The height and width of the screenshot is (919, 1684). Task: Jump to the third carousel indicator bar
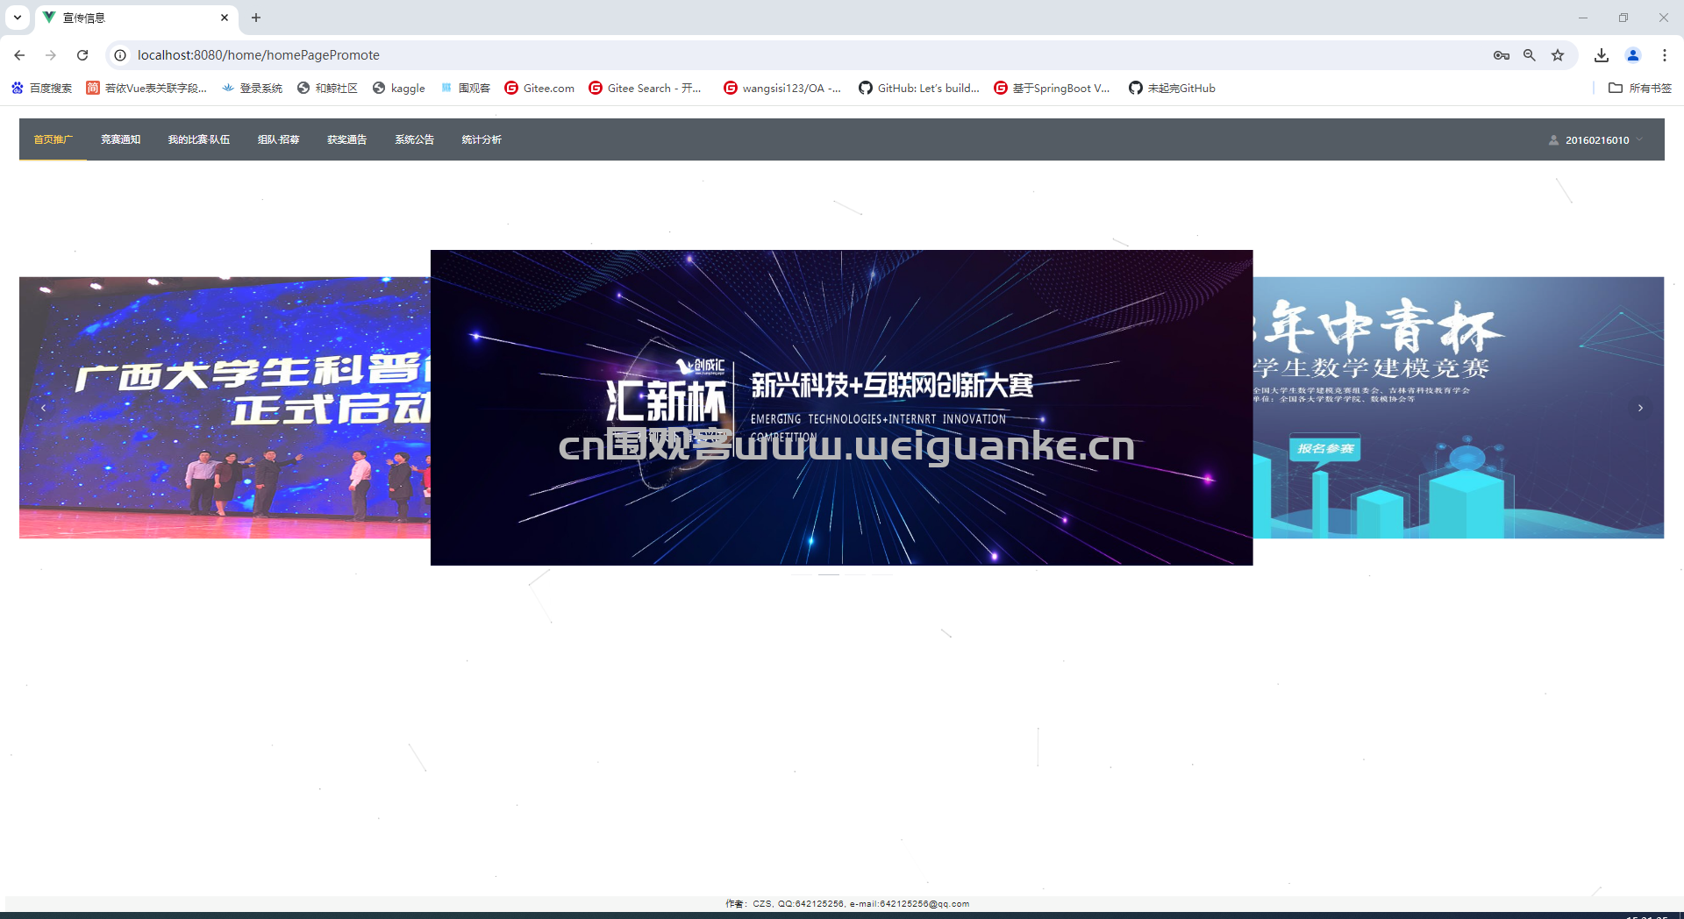pos(855,574)
